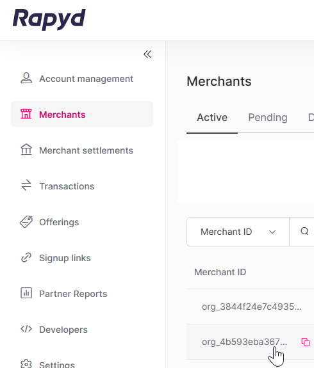
Task: Click the Signup links chain icon
Action: point(26,257)
